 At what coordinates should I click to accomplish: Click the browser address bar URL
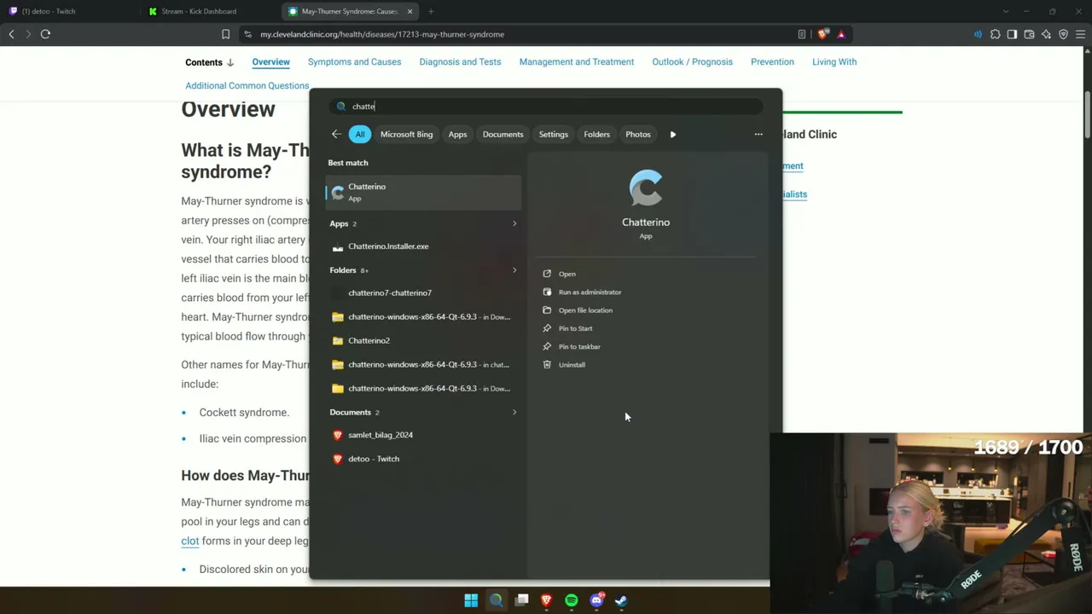tap(382, 34)
